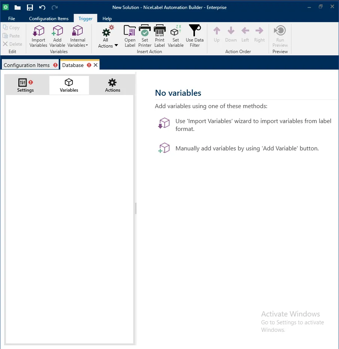Click the warning badge on Settings
Image resolution: width=339 pixels, height=349 pixels.
click(x=31, y=82)
